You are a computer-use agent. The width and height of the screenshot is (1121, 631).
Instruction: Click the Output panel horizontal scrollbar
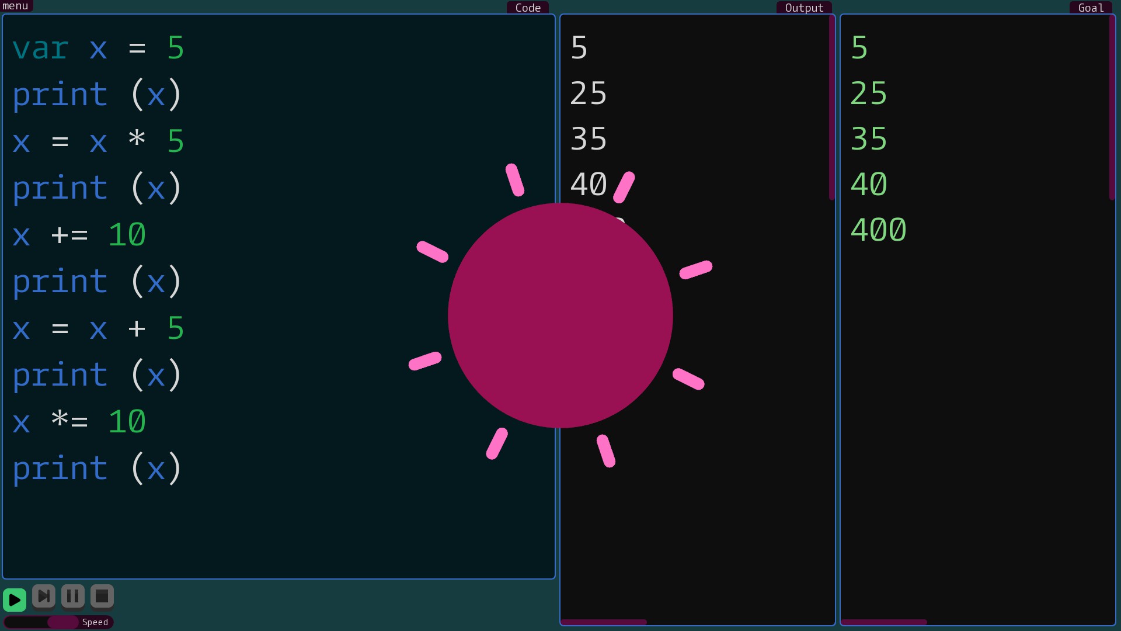(x=603, y=622)
